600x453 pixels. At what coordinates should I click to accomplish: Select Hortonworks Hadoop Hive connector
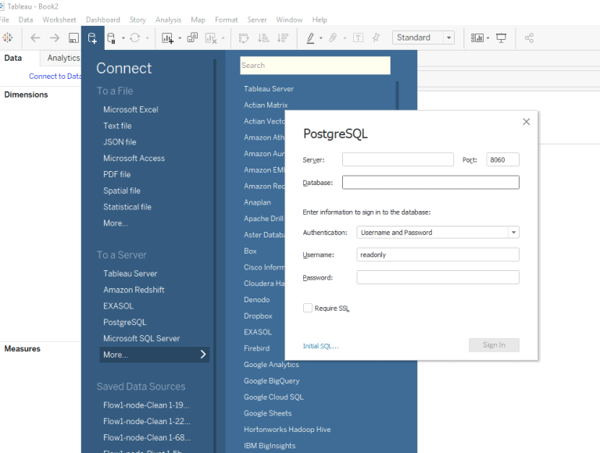click(287, 430)
